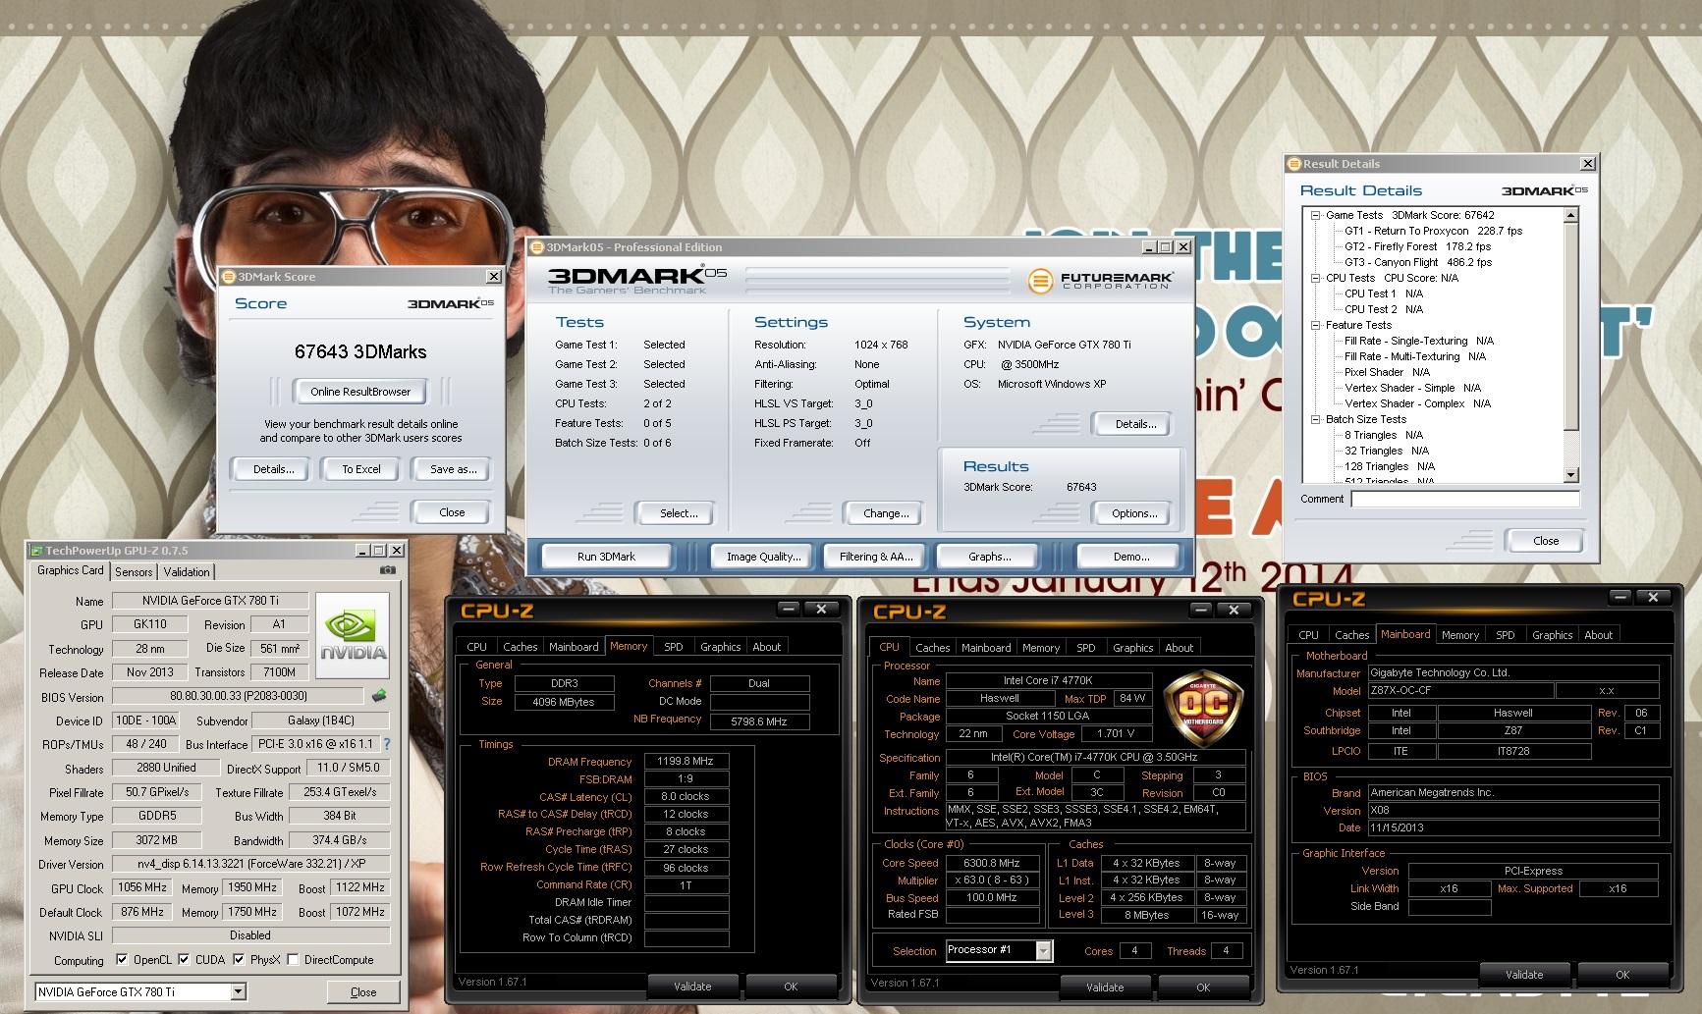This screenshot has height=1014, width=1702.
Task: Toggle the CUDA checkbox
Action: tap(184, 960)
